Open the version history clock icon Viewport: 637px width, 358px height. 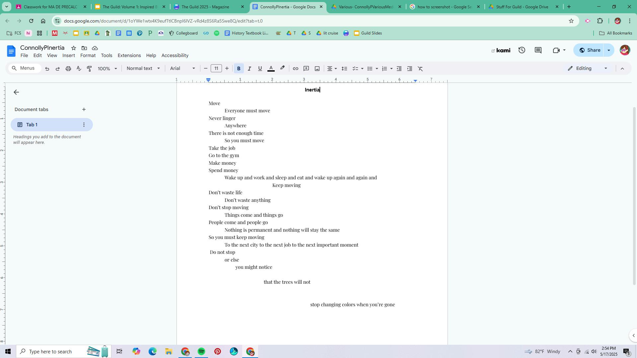[522, 50]
